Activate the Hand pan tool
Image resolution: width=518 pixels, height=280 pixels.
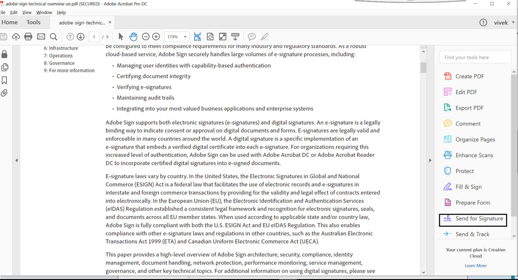(x=133, y=37)
